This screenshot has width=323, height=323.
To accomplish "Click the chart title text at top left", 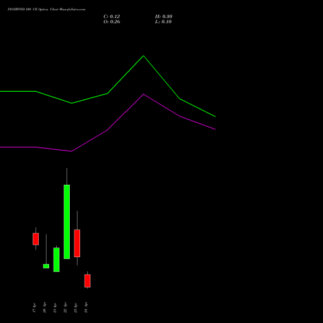I will tap(47, 10).
